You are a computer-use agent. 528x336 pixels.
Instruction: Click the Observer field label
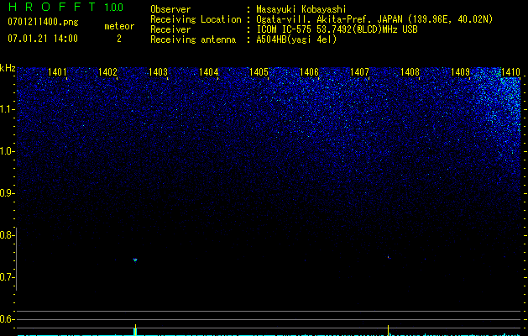coord(170,9)
